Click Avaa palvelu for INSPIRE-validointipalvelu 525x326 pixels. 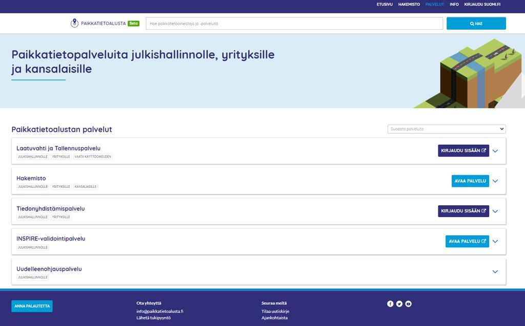pyautogui.click(x=467, y=241)
